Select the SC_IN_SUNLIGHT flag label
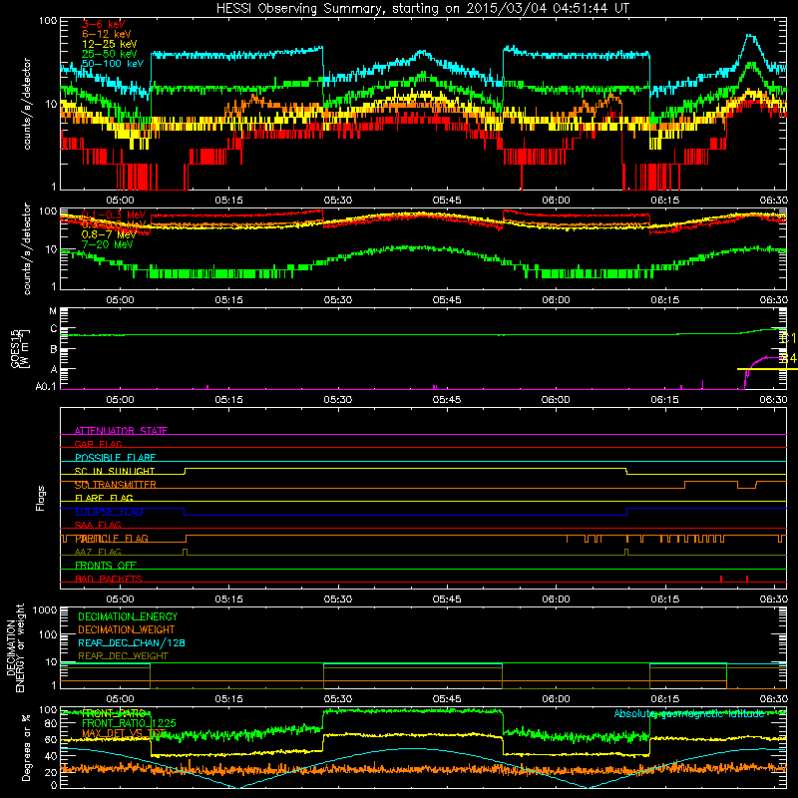 click(115, 471)
